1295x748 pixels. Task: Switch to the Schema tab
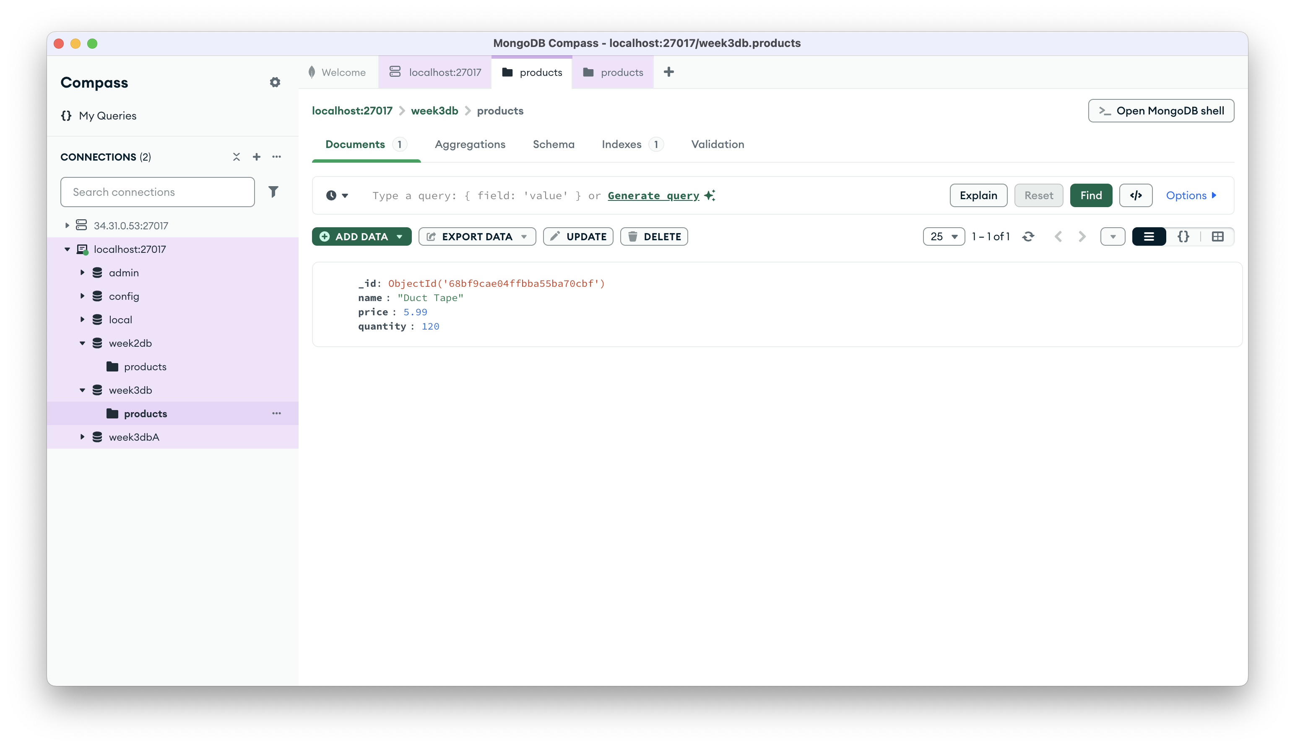click(553, 144)
